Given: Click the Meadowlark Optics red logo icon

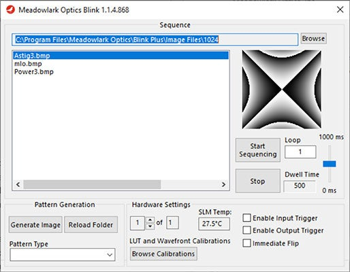Looking at the screenshot, I should pos(10,10).
